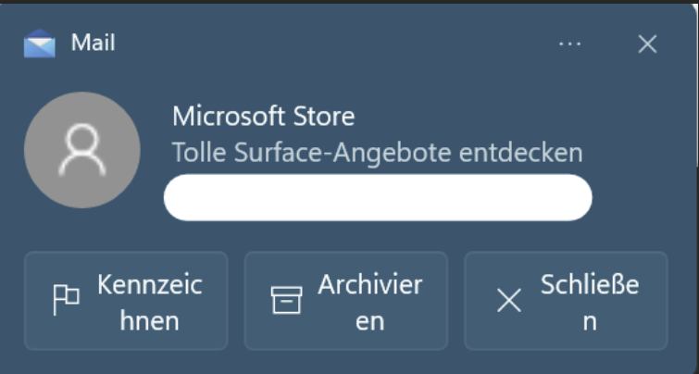Click empty header space beside Mail title
The image size is (699, 374).
[324, 44]
